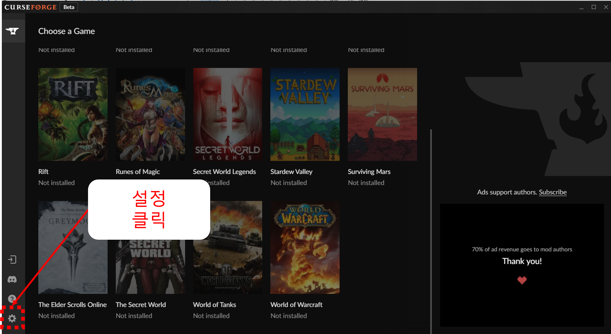Click The Secret World title
This screenshot has height=334, width=611.
click(141, 304)
